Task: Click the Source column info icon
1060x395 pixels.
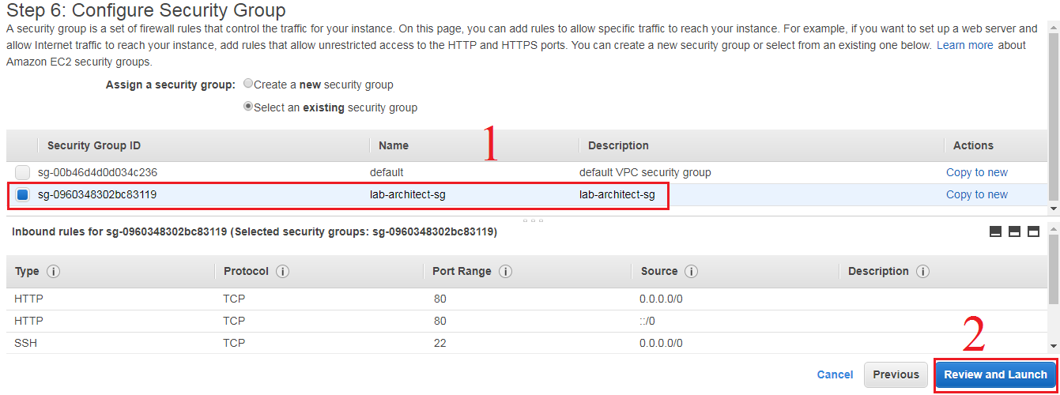Action: pyautogui.click(x=691, y=272)
